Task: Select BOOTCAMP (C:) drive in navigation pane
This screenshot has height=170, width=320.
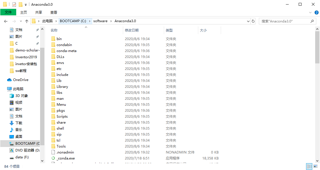Action: pyautogui.click(x=20, y=144)
